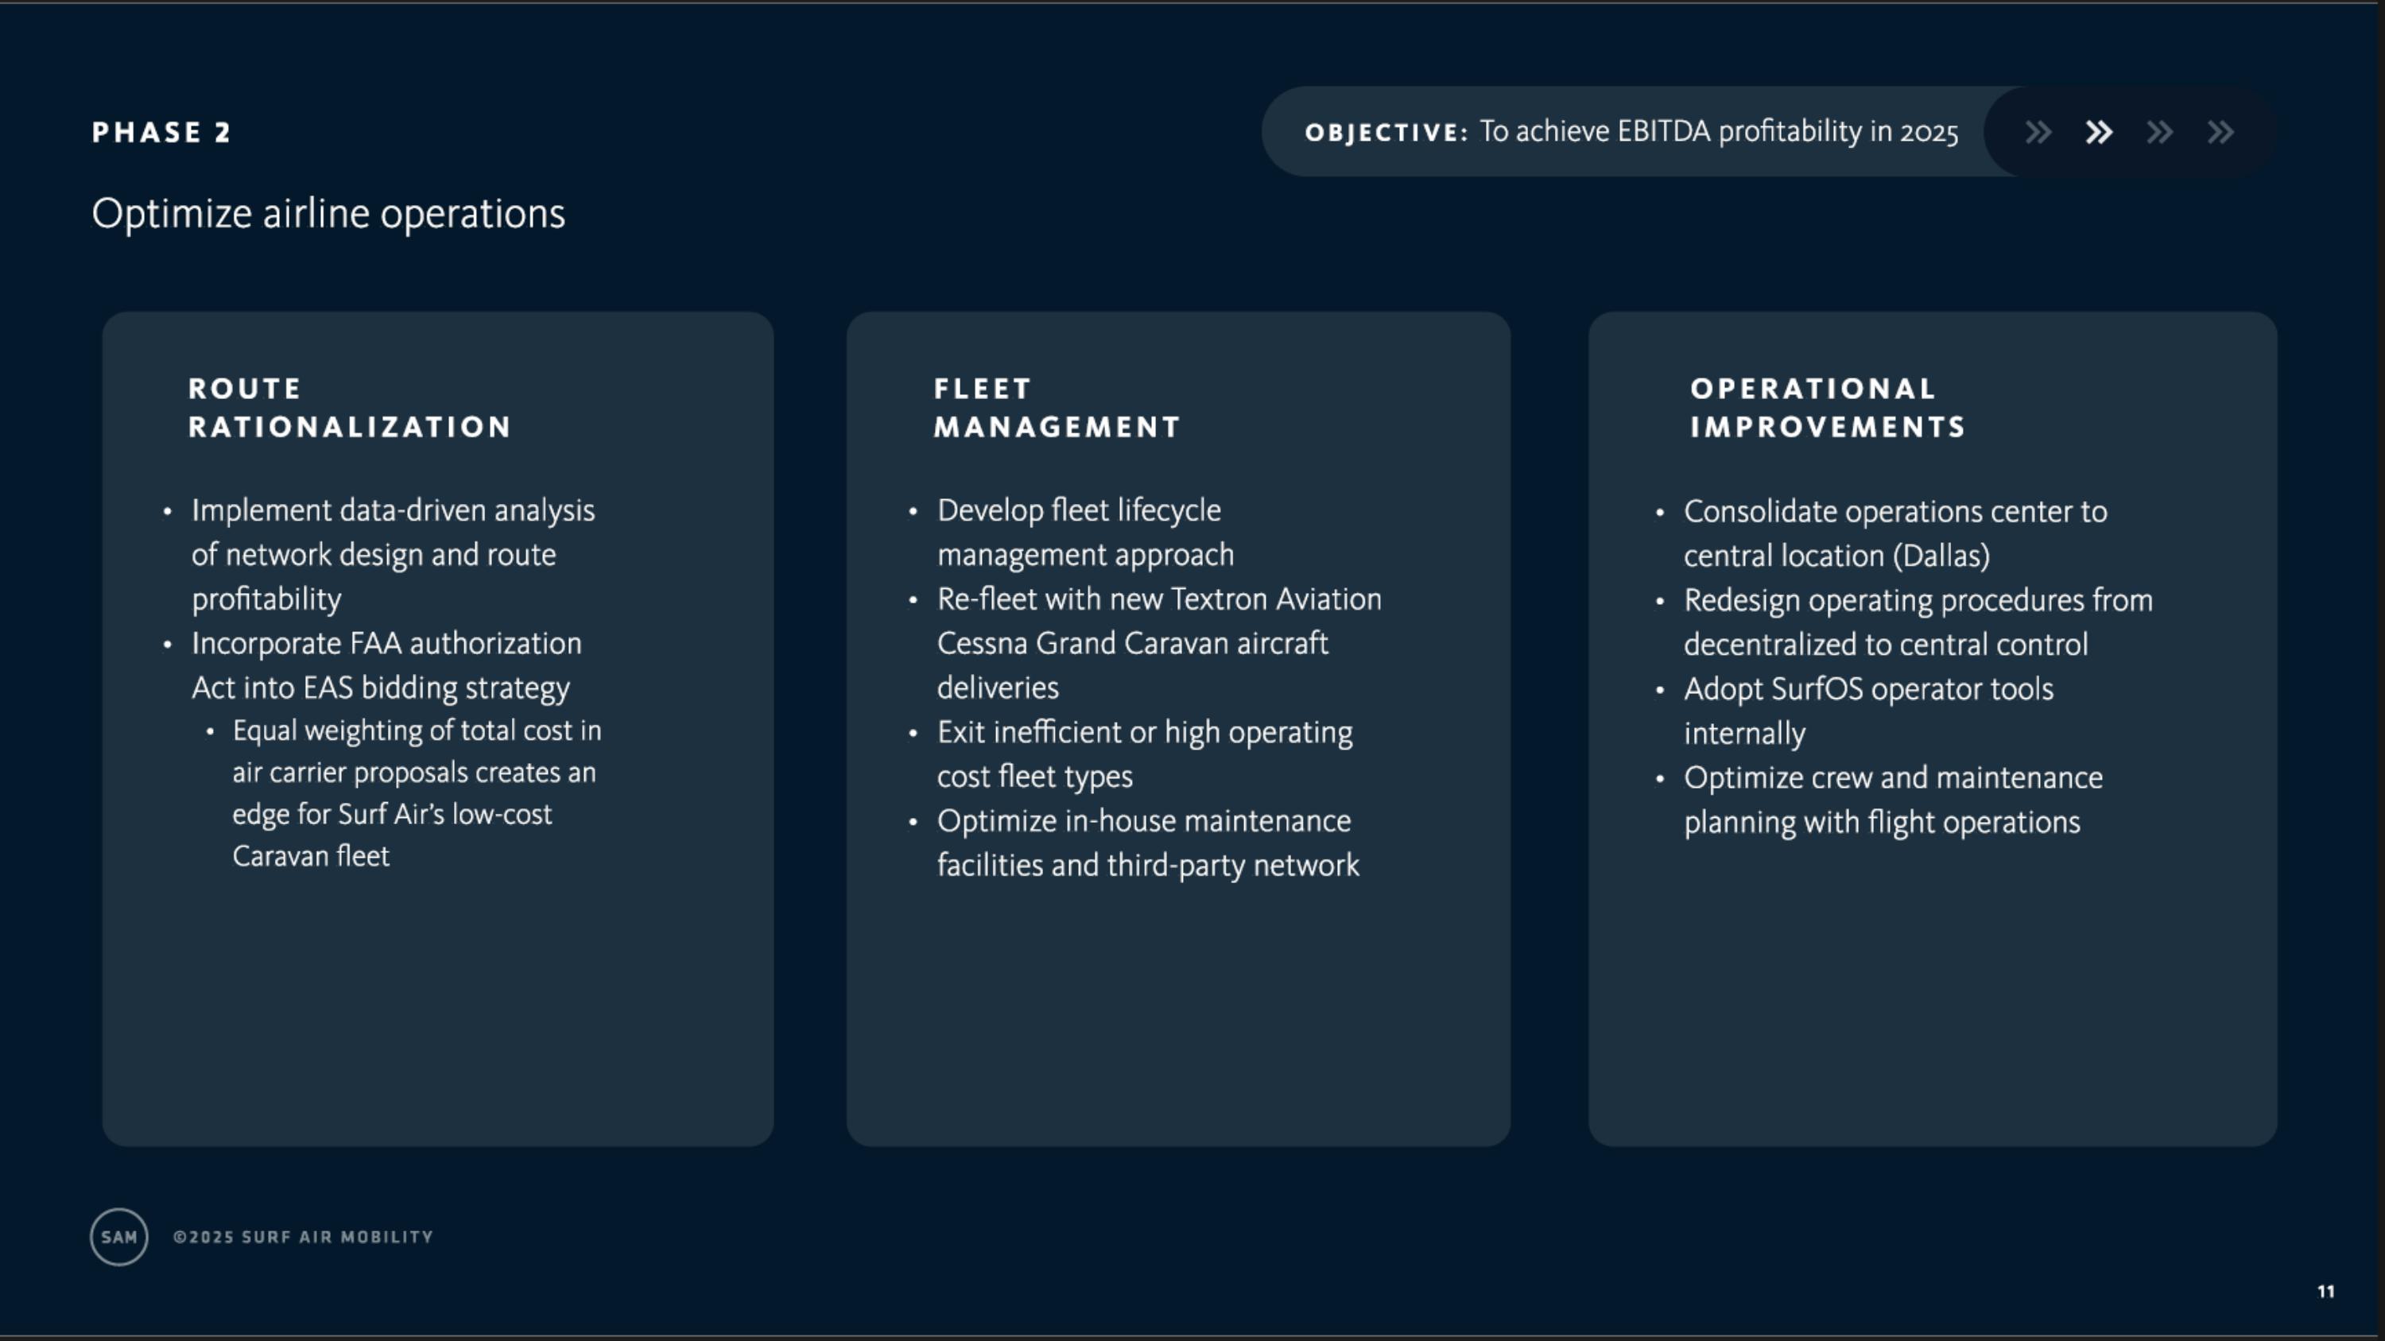This screenshot has height=1341, width=2385.
Task: Select the 'Optimize airline operations' title
Action: click(328, 214)
